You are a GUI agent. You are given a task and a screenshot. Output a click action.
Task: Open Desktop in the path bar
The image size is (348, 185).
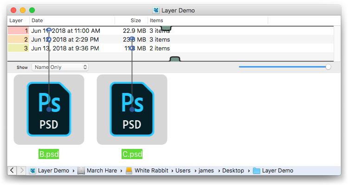(233, 171)
